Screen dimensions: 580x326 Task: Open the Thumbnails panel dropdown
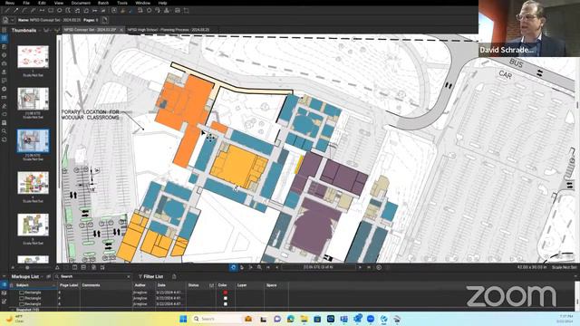point(40,30)
